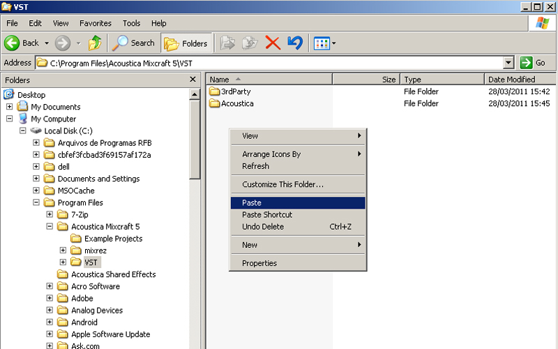The width and height of the screenshot is (558, 349).
Task: Expand the 7-Zip folder node
Action: point(50,214)
